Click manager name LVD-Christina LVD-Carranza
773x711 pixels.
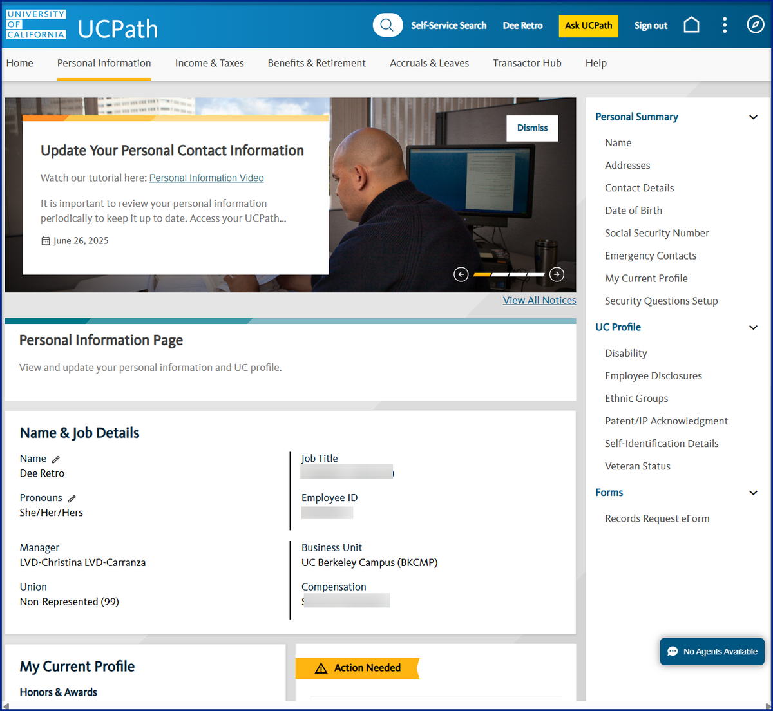click(x=83, y=563)
